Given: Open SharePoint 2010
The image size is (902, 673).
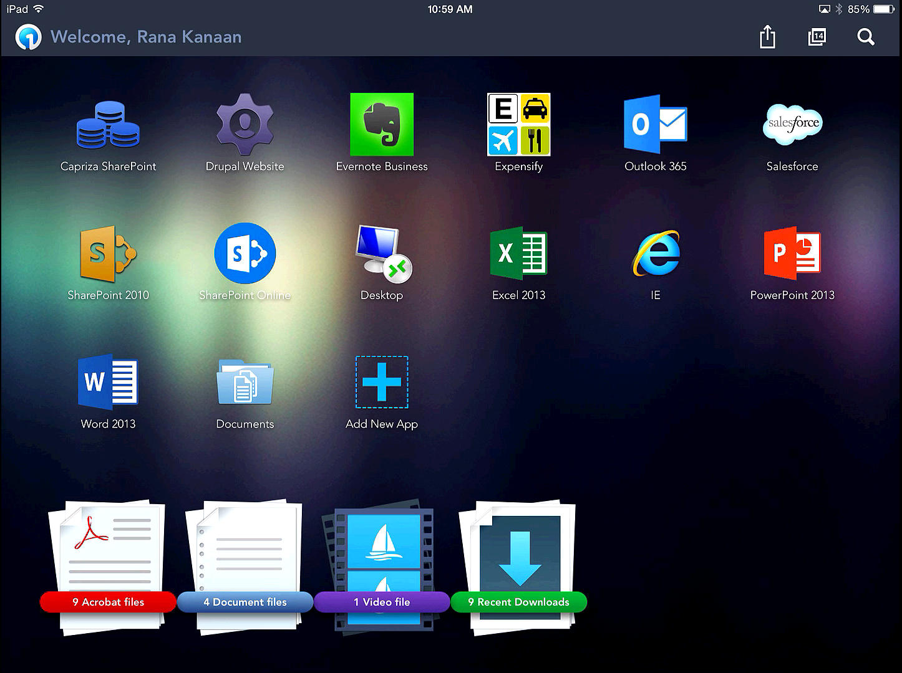Looking at the screenshot, I should 108,254.
